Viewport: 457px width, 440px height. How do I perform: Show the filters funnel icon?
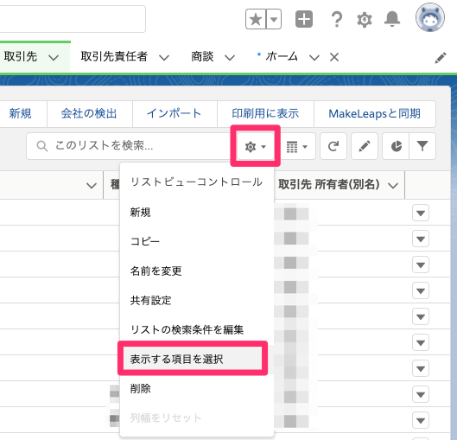tap(422, 146)
